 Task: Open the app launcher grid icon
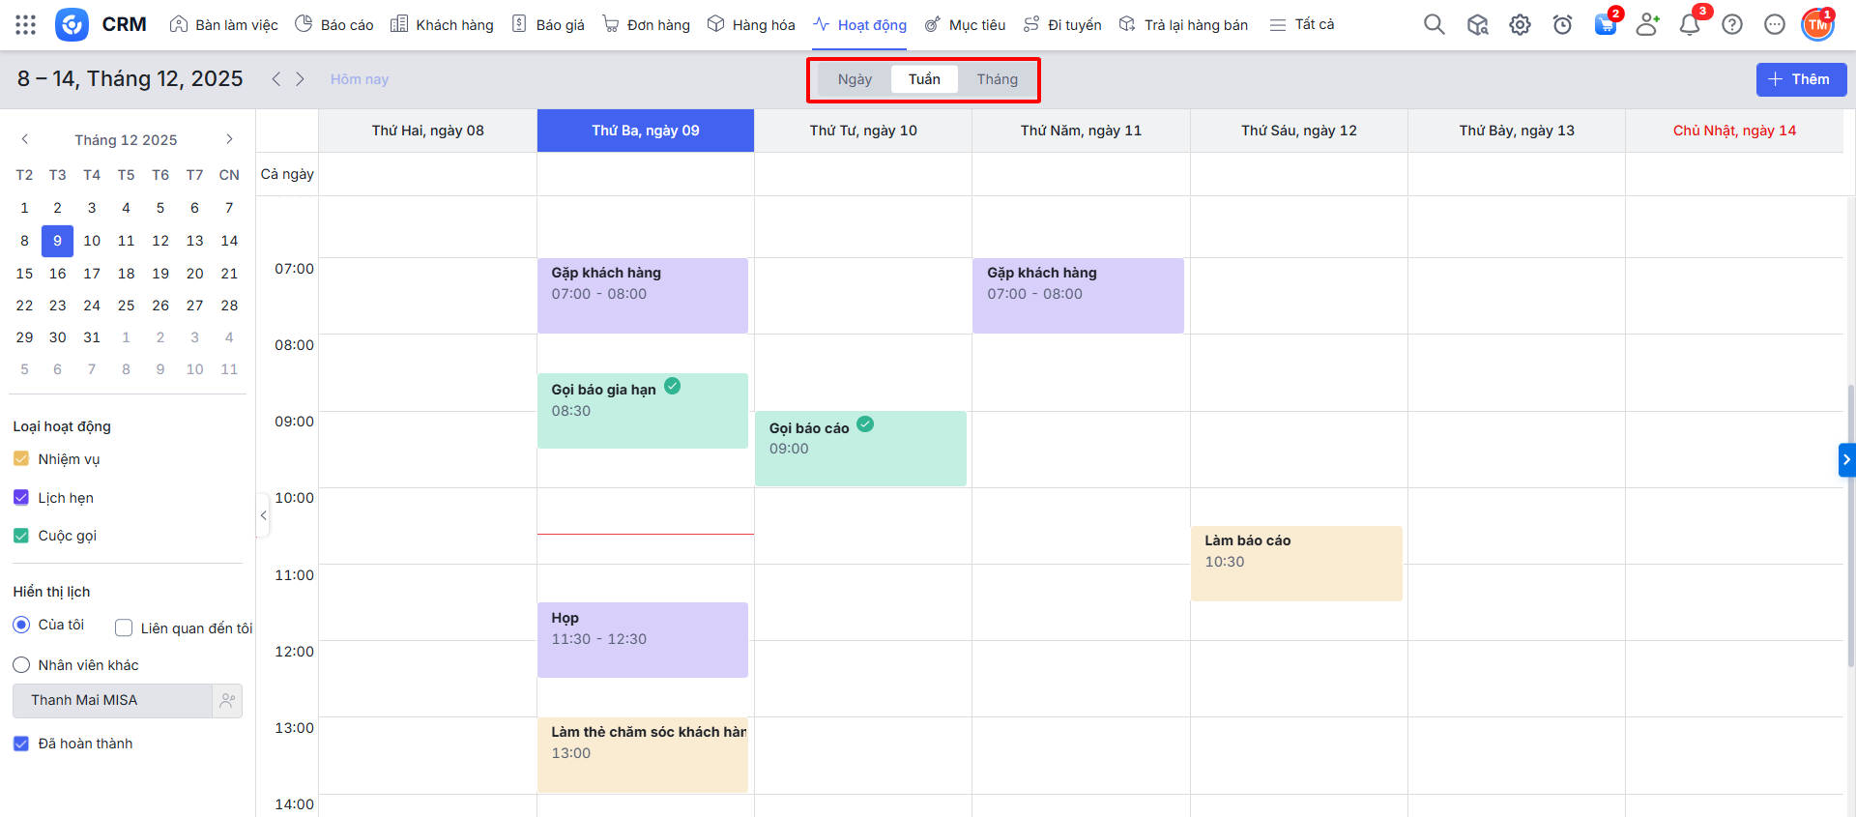click(x=26, y=25)
